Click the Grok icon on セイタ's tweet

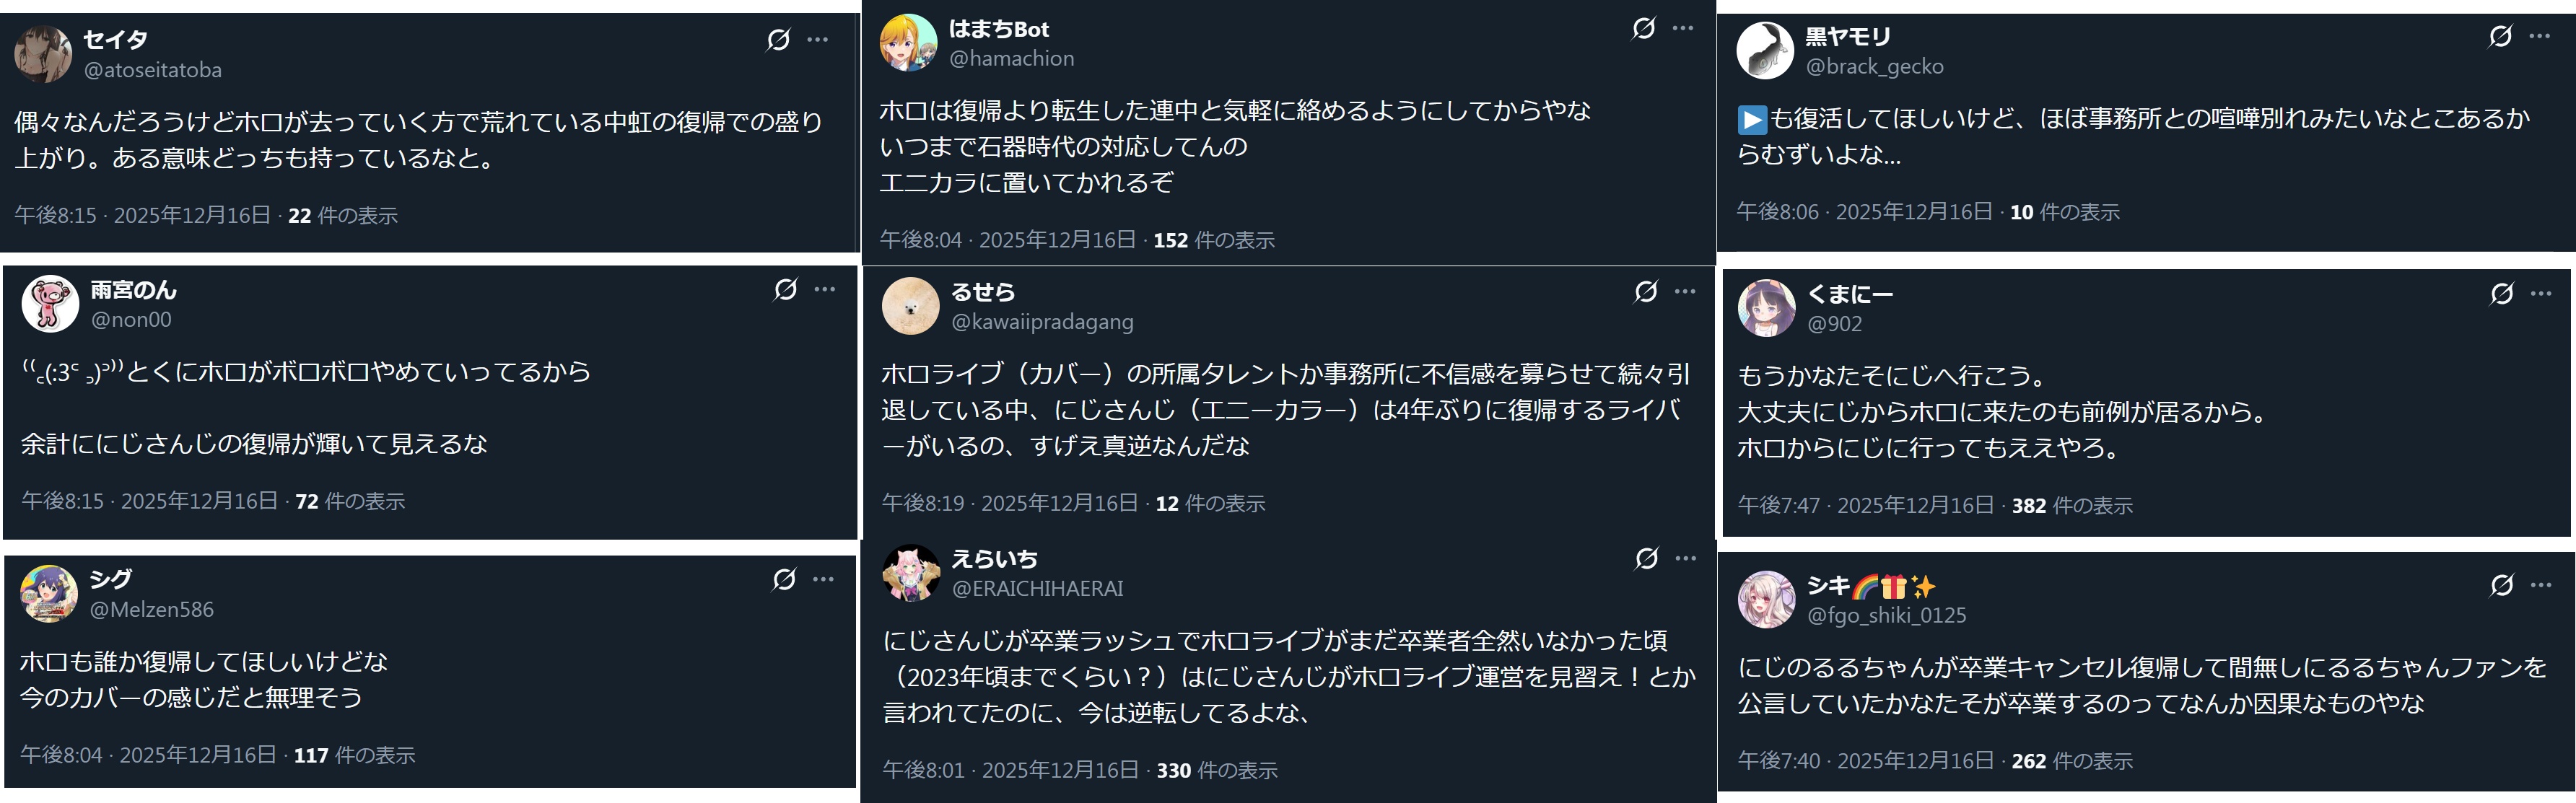(x=778, y=40)
